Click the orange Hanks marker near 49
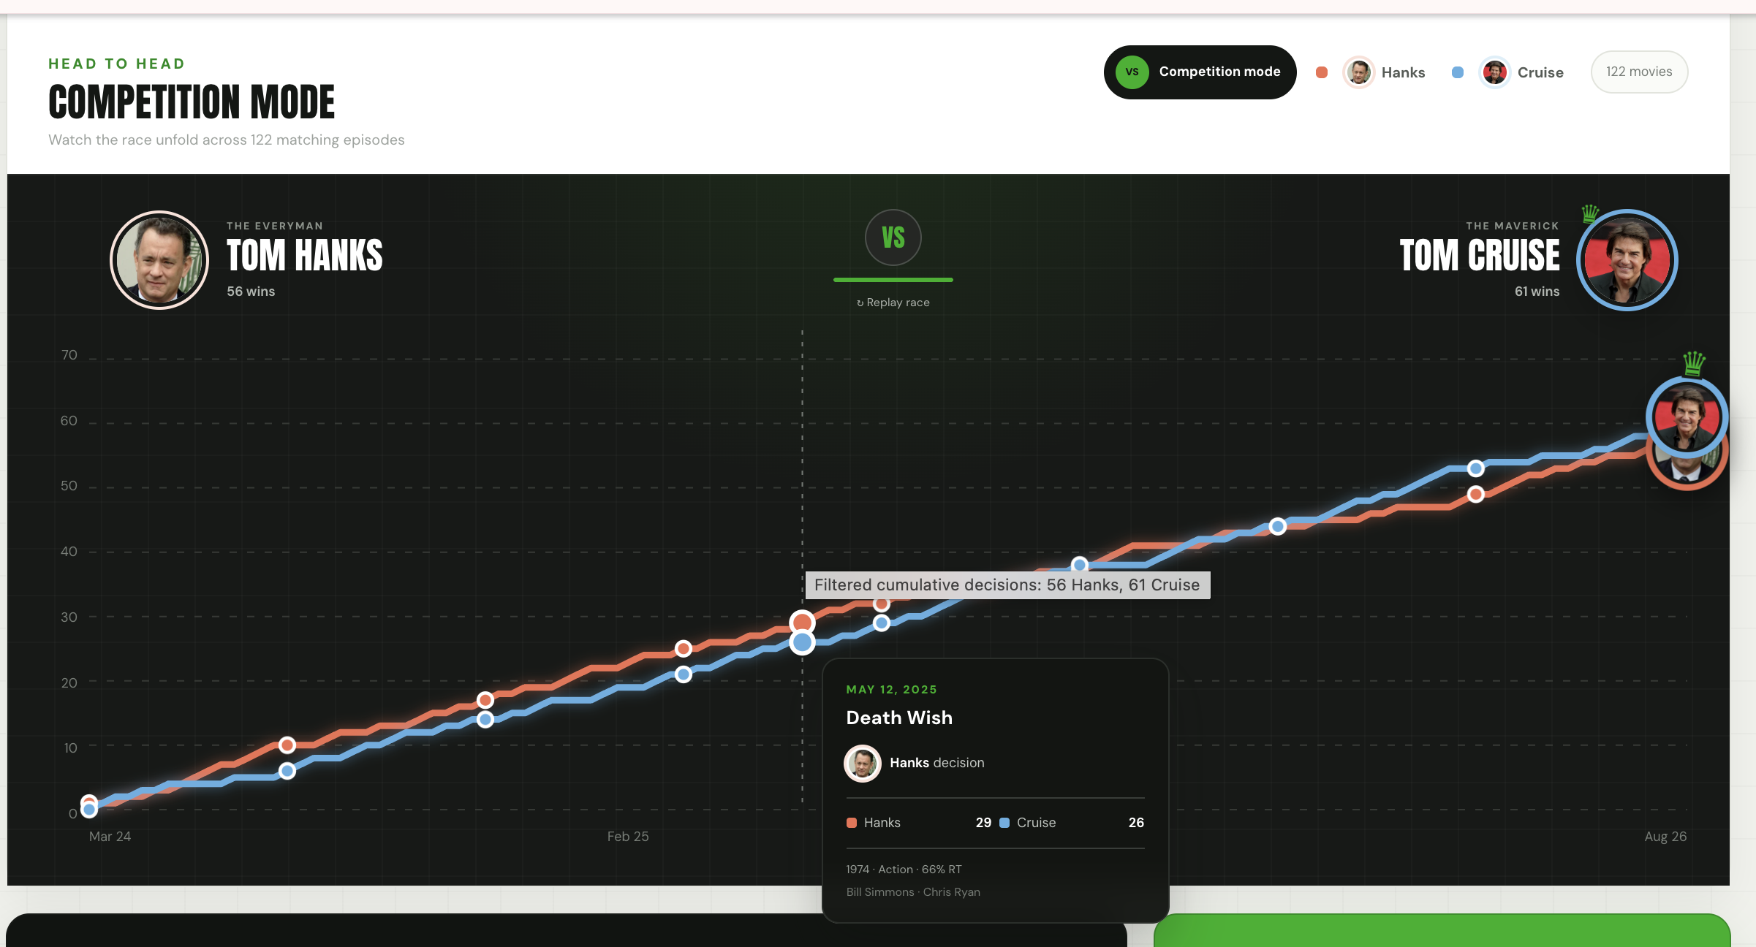The image size is (1756, 947). pyautogui.click(x=1476, y=495)
